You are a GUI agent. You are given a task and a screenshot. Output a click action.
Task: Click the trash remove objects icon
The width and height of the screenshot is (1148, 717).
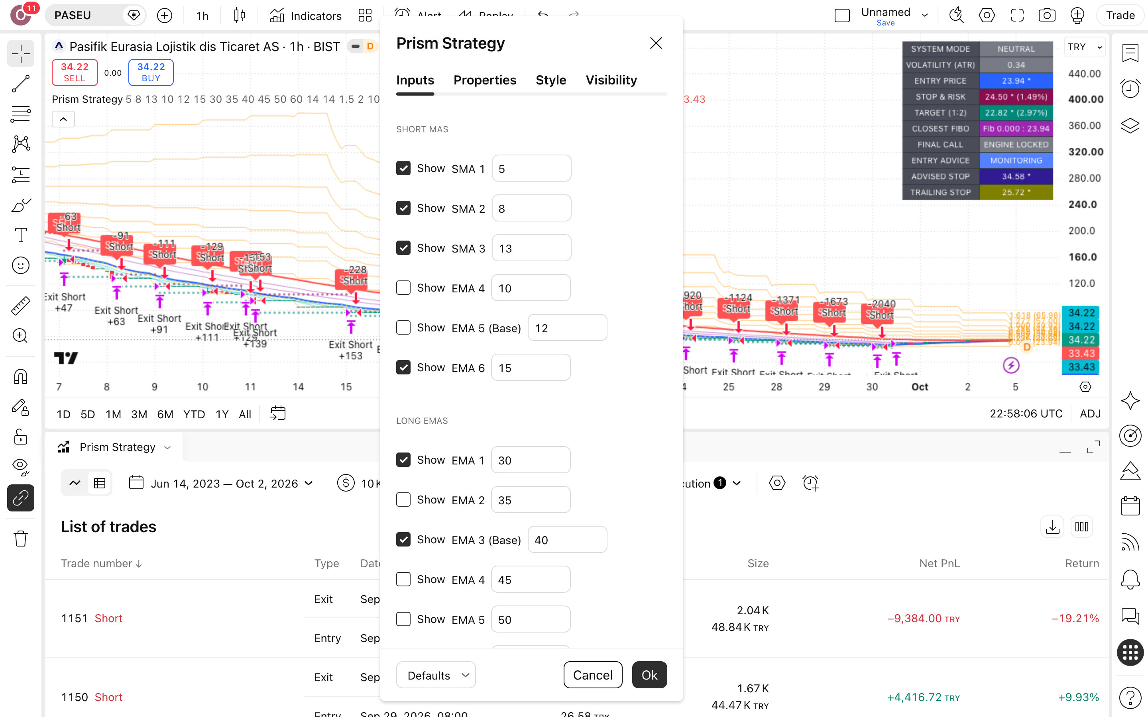(20, 538)
